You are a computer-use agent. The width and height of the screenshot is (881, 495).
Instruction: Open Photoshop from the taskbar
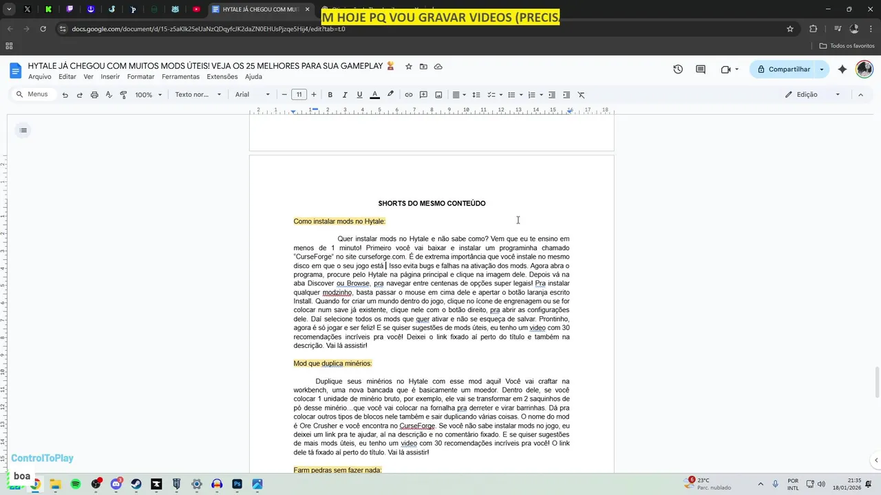point(237,484)
